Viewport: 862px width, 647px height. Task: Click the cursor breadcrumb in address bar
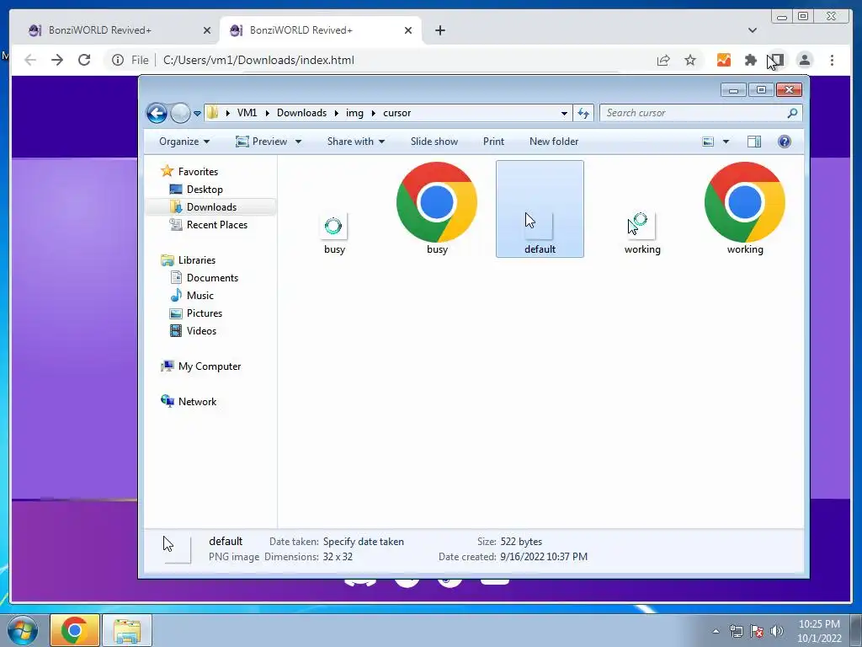[397, 113]
